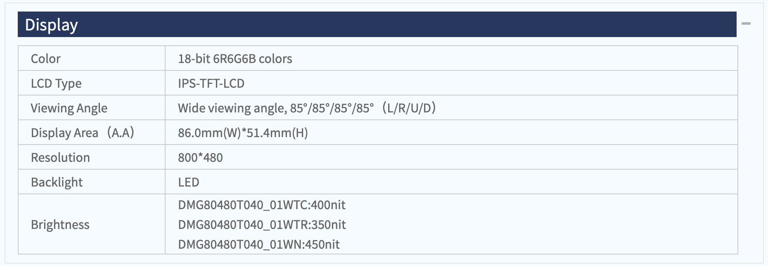Click the IPS-TFT-LCD value text

click(211, 83)
